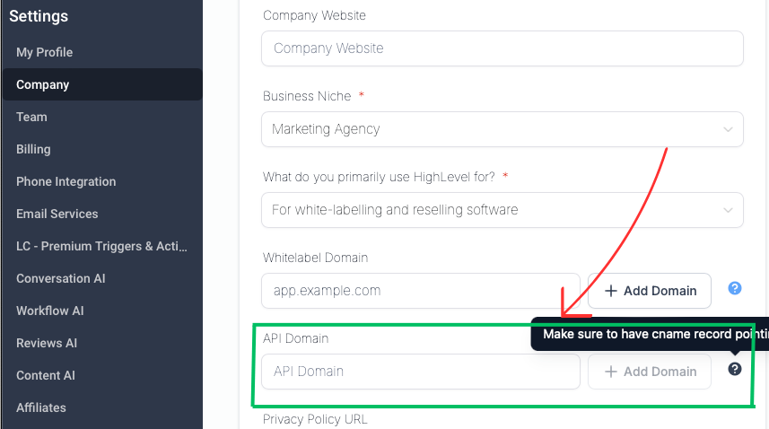This screenshot has height=429, width=769.
Task: Click the API Domain help icon
Action: click(x=735, y=369)
